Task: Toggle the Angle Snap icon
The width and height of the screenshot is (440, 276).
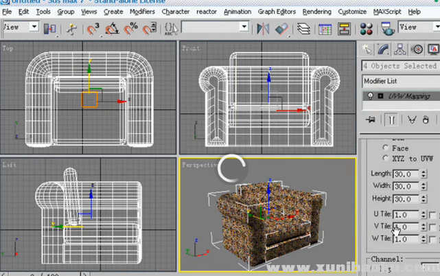Action: coord(112,28)
